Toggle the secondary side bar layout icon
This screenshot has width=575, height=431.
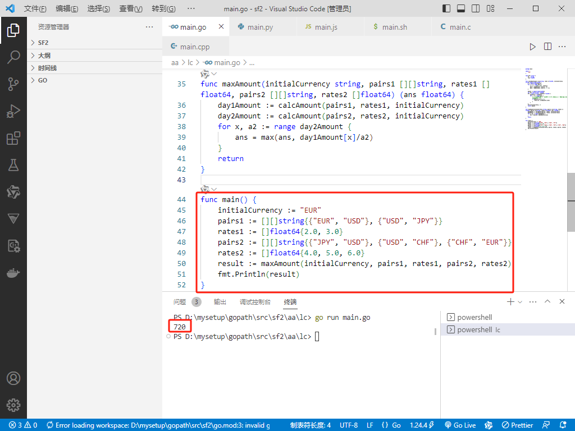click(x=476, y=8)
